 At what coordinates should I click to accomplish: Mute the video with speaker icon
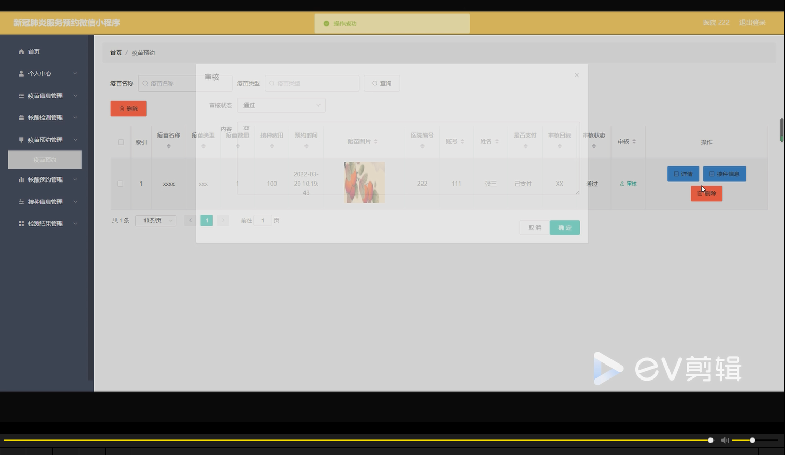(x=725, y=440)
